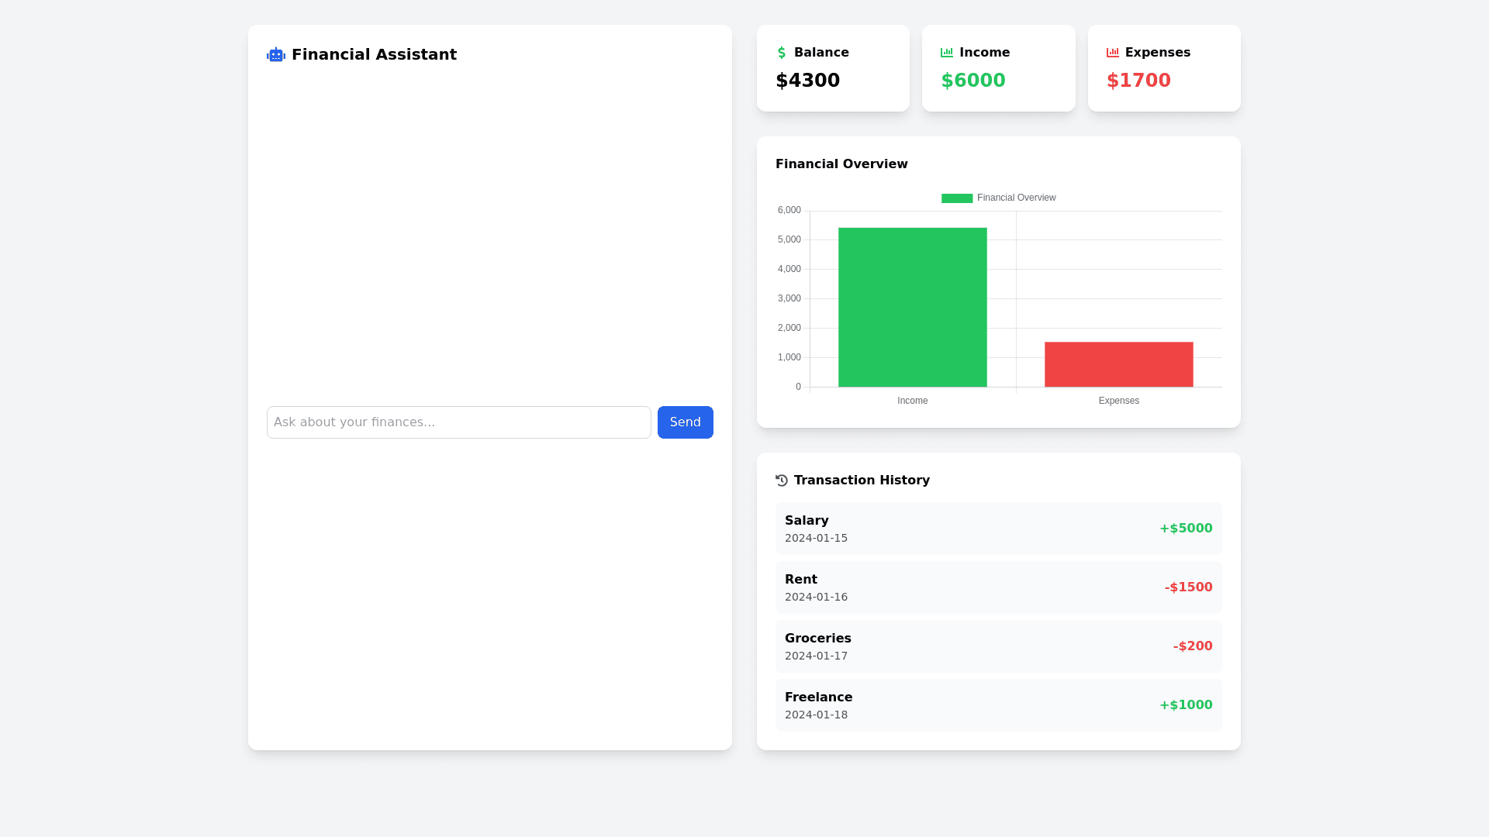Viewport: 1489px width, 837px height.
Task: Click the $4300 balance amount
Action: [x=808, y=81]
